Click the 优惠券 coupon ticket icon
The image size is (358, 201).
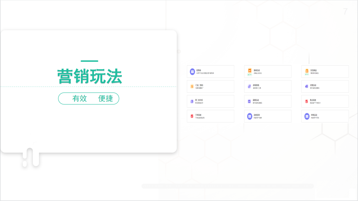(192, 71)
